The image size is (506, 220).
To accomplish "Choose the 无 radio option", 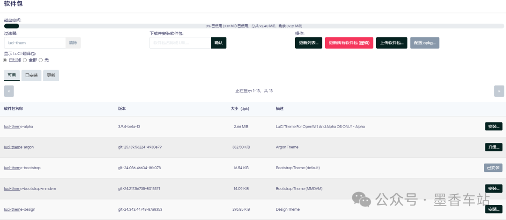I will pyautogui.click(x=41, y=60).
